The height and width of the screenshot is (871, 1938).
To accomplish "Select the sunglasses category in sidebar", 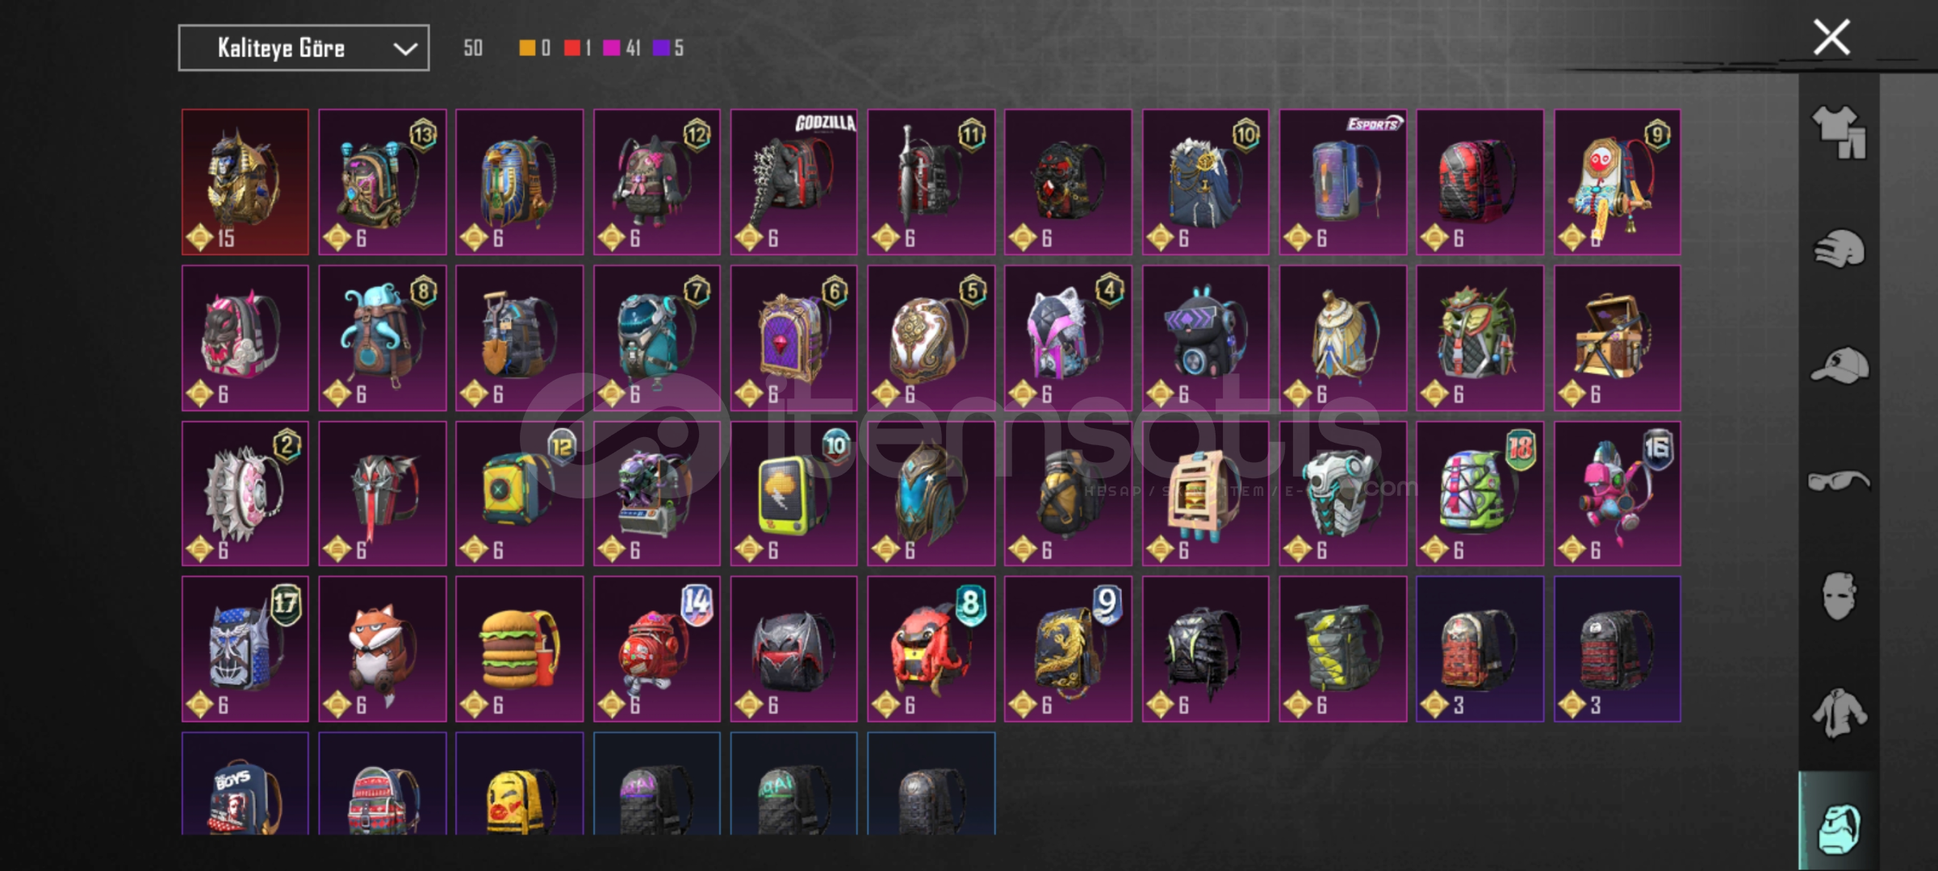I will tap(1838, 481).
